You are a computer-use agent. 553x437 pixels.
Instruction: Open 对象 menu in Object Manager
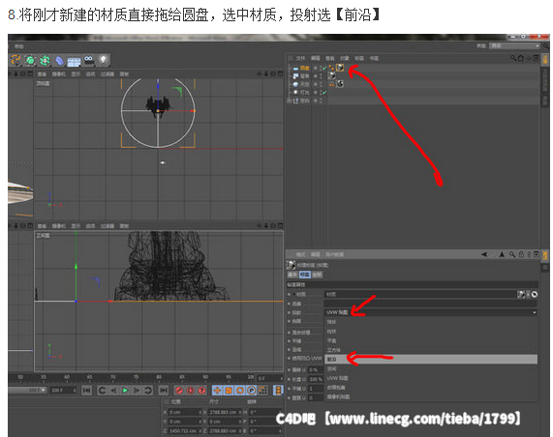[345, 58]
